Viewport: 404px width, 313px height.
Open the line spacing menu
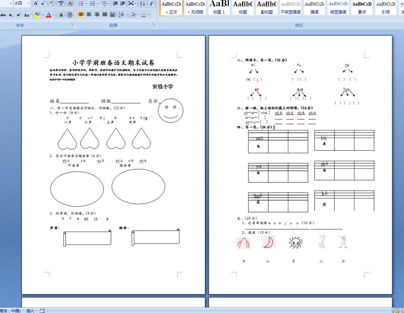(x=122, y=15)
